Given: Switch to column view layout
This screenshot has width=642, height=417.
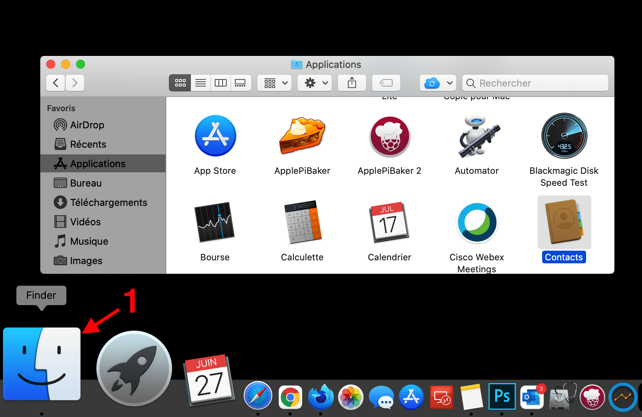Looking at the screenshot, I should (x=220, y=83).
